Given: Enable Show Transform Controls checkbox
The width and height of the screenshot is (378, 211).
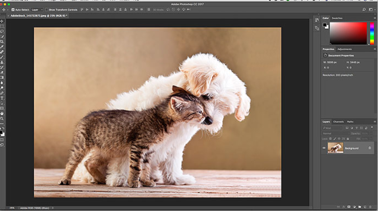Looking at the screenshot, I should (x=47, y=10).
